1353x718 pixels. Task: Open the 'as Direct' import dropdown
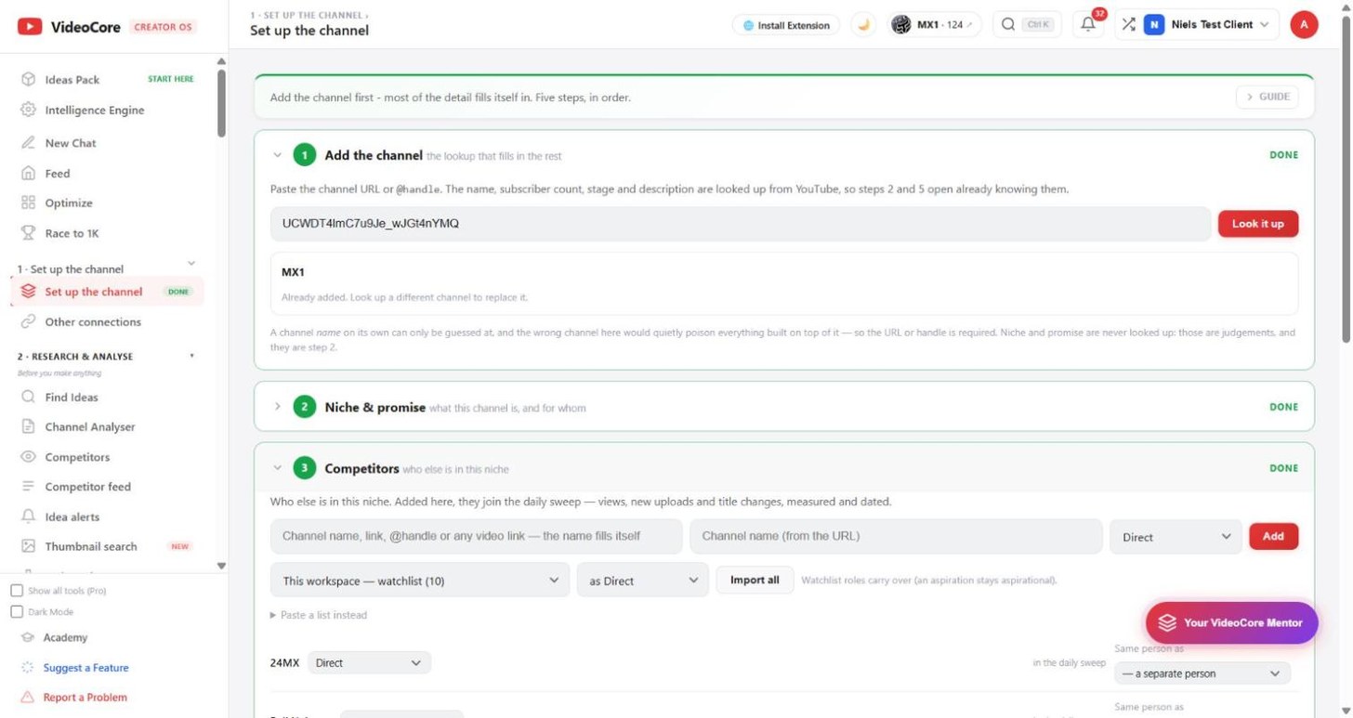643,581
